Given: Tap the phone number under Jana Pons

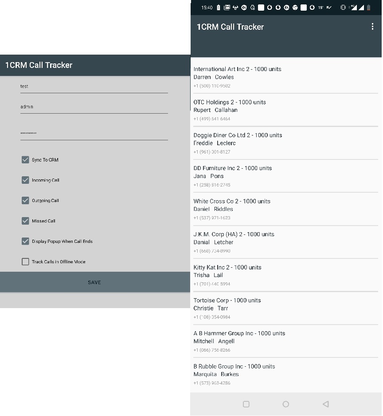Looking at the screenshot, I should click(x=211, y=185).
